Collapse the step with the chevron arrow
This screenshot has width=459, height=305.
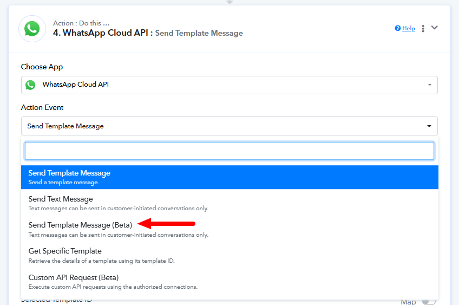[435, 28]
